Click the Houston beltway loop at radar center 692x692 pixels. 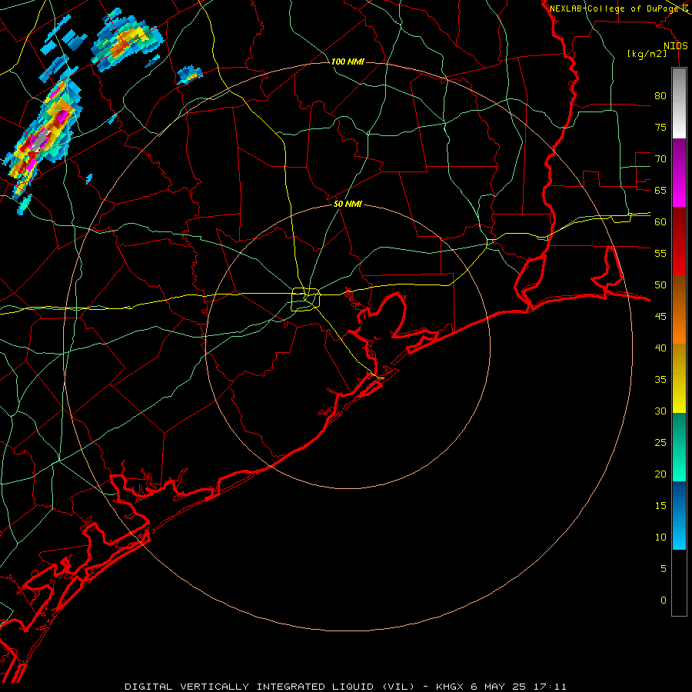[x=305, y=299]
